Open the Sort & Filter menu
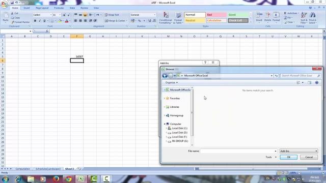 coord(304,18)
